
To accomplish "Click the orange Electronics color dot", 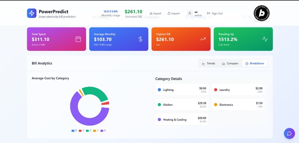I will (216, 105).
